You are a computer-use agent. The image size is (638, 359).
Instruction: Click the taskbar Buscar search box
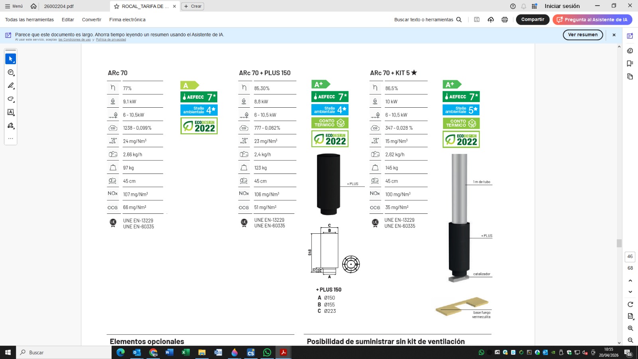64,352
